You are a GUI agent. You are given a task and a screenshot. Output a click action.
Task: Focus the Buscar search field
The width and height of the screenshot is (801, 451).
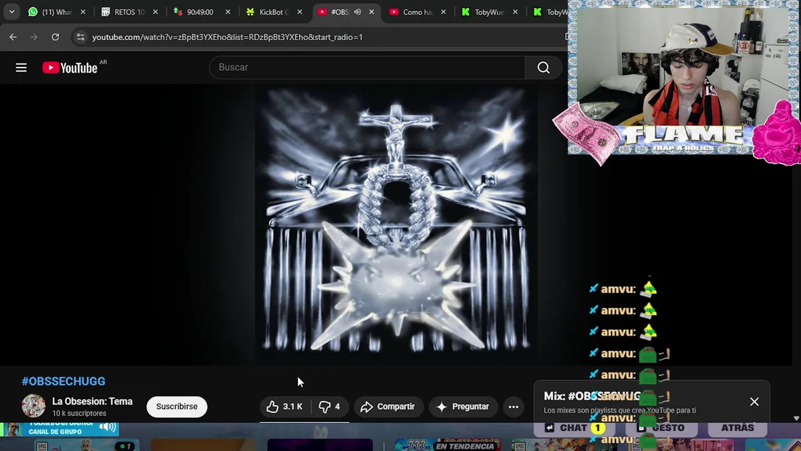point(368,67)
